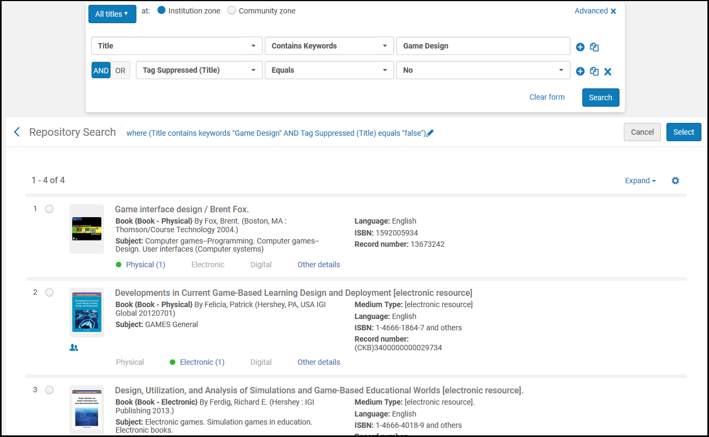Viewport: 709px width, 437px height.
Task: Click ISBN 1592005934
Action: [386, 233]
